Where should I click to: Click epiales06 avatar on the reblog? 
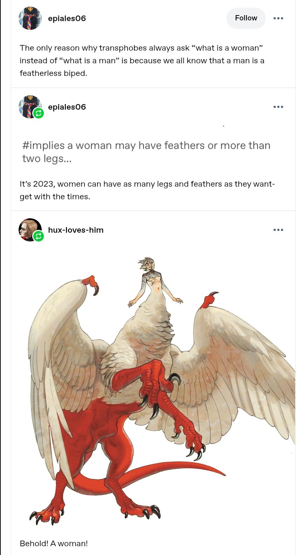(x=29, y=106)
